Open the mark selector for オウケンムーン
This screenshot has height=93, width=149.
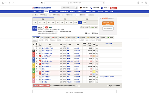pyautogui.click(x=40, y=66)
